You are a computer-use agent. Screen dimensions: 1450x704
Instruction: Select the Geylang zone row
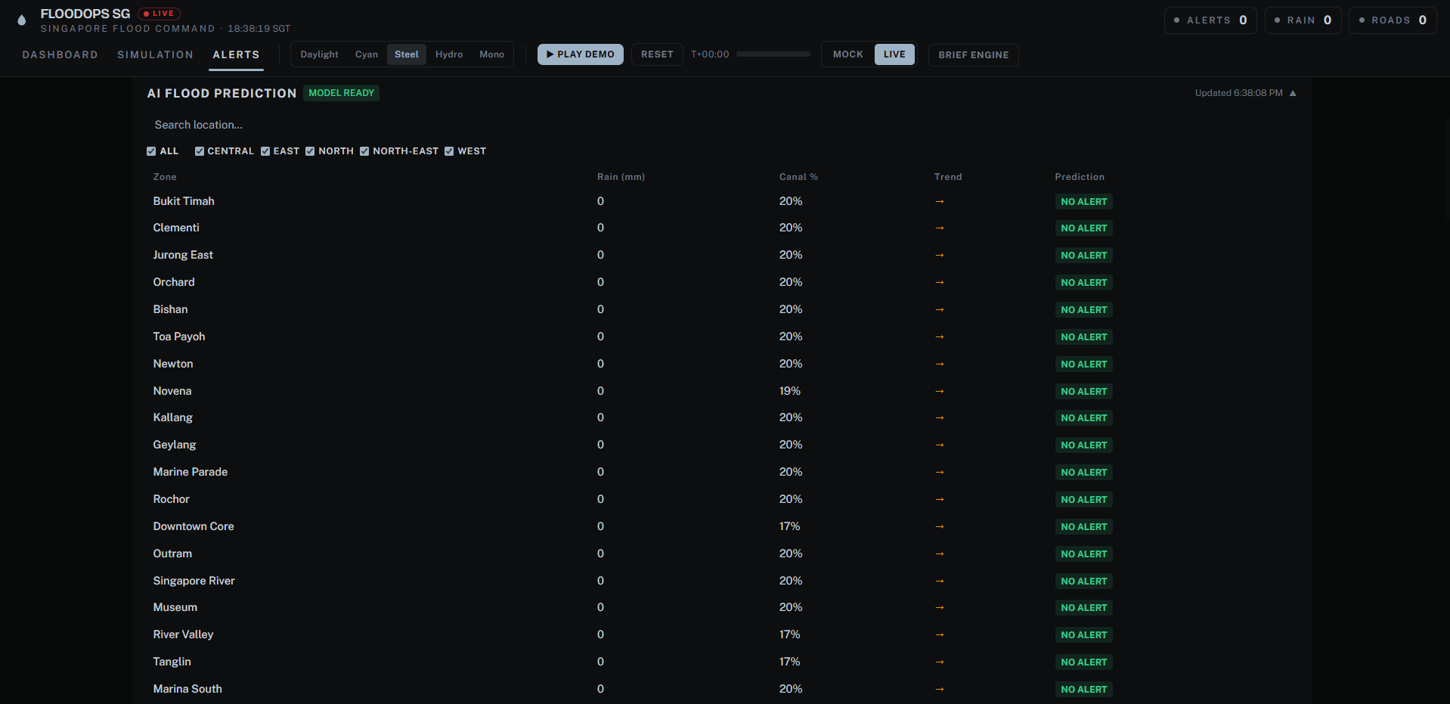tap(722, 445)
